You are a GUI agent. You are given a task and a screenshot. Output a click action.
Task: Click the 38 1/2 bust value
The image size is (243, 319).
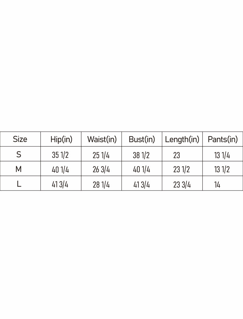[141, 155]
